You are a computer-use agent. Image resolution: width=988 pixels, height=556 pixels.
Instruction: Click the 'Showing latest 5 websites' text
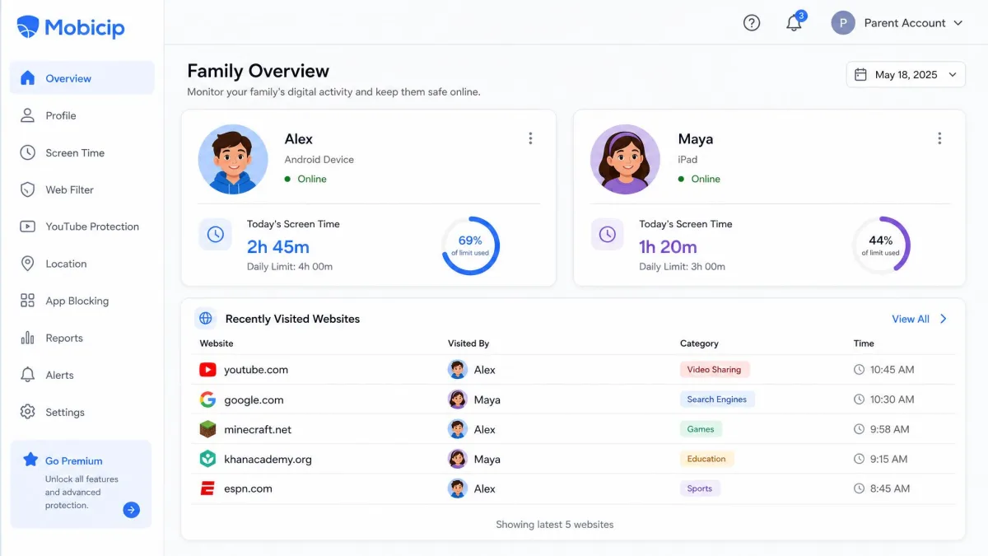(x=555, y=525)
